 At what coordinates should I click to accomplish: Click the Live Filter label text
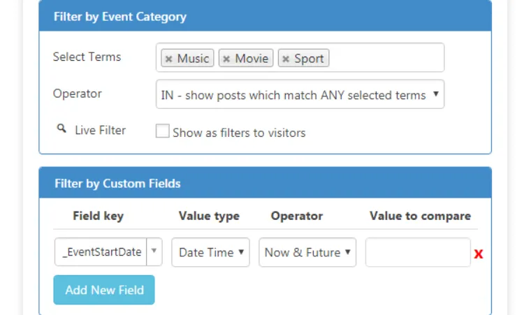100,131
